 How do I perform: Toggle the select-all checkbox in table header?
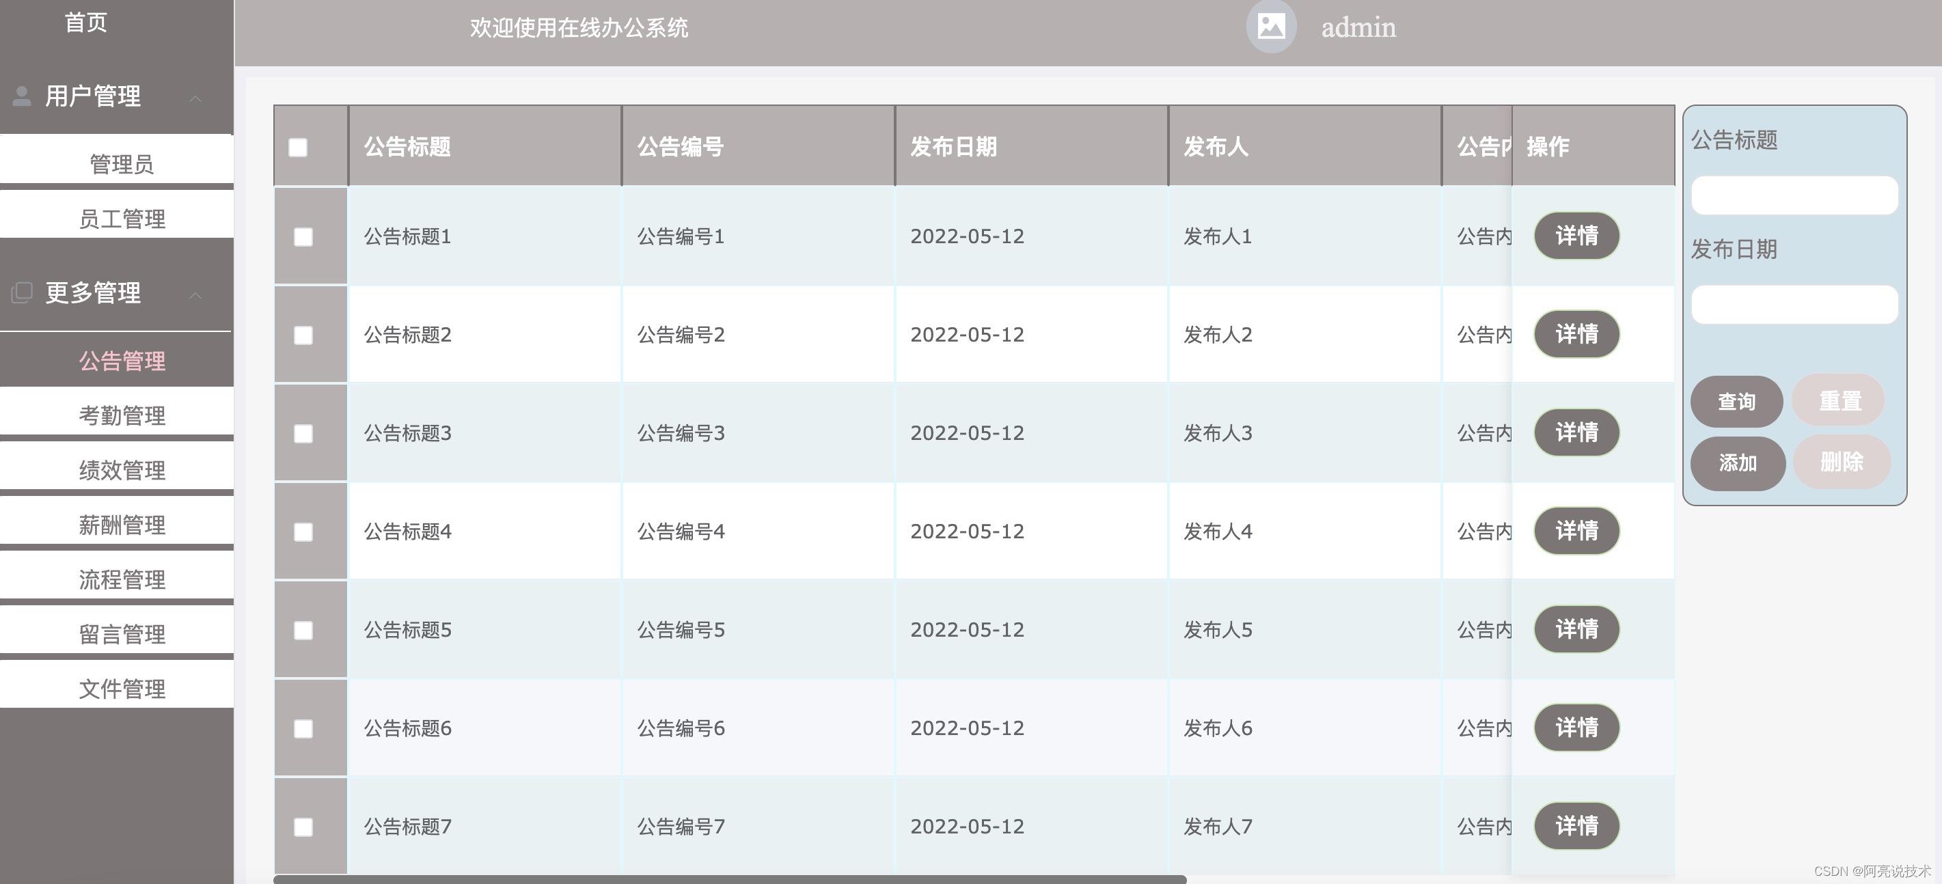(298, 147)
